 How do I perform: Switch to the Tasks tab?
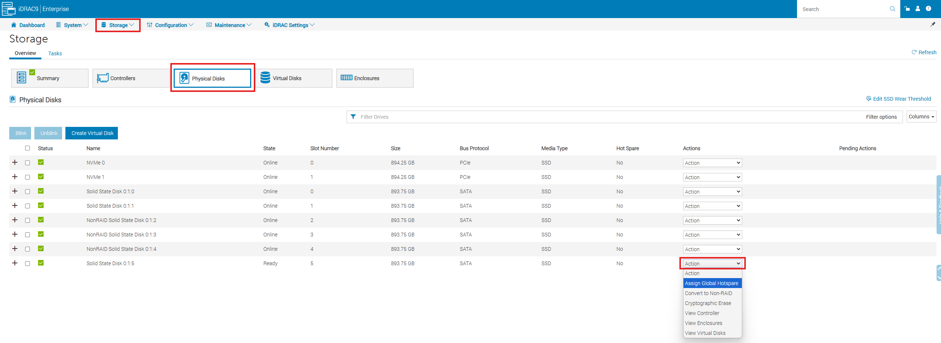point(55,53)
